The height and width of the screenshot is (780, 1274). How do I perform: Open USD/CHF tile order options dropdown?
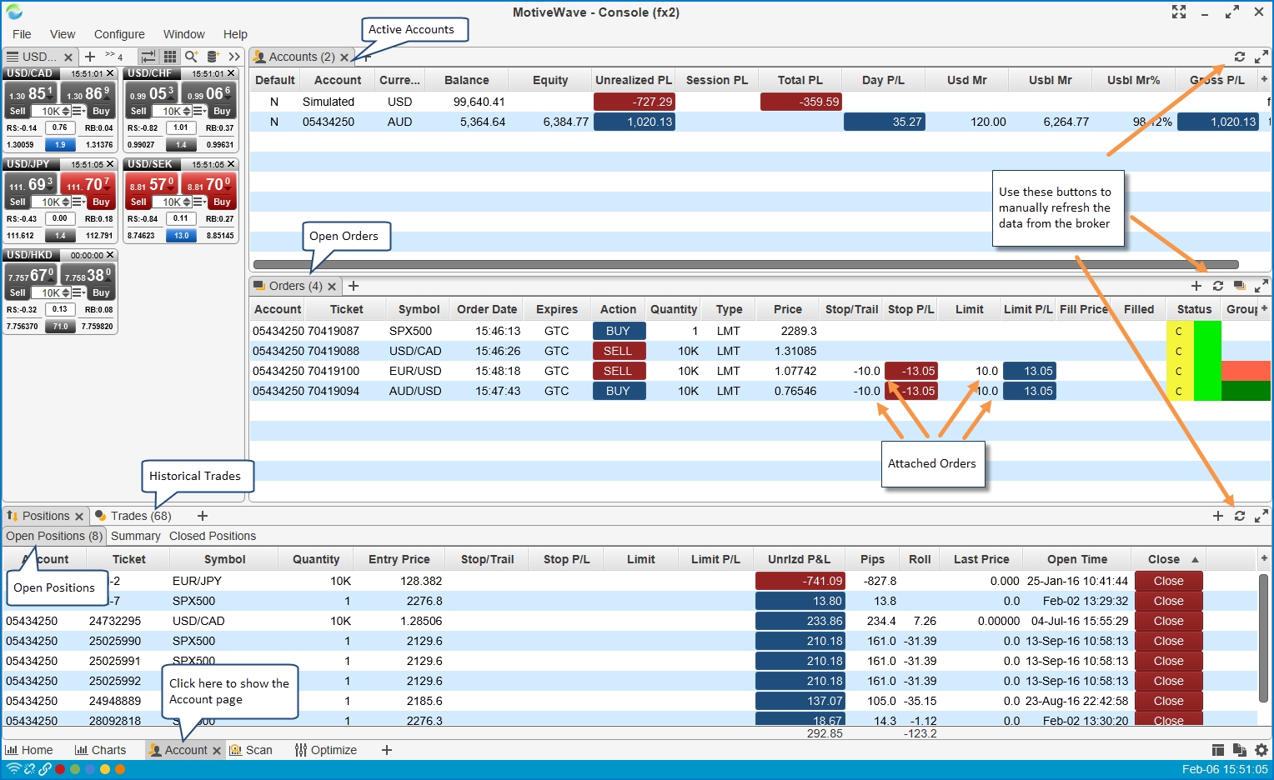tap(200, 111)
